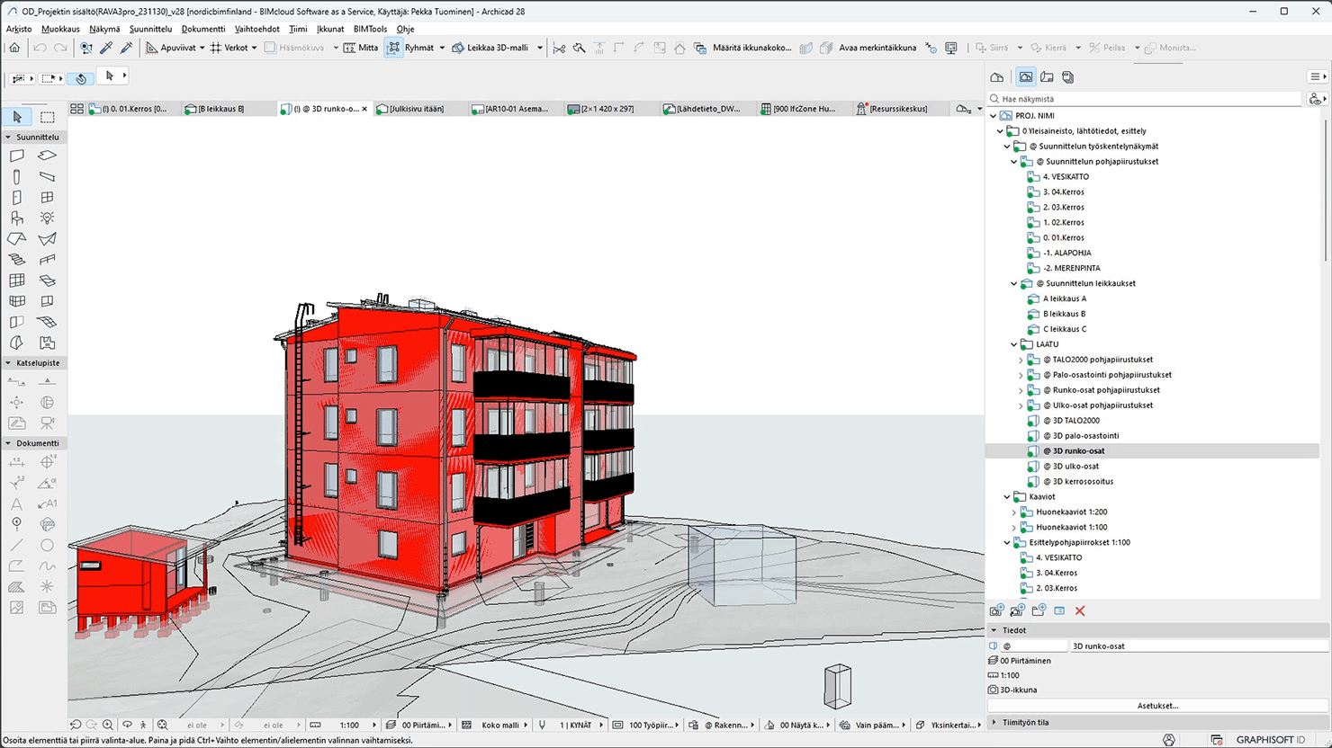
Task: Click the red delete X in the navigator
Action: point(1080,611)
